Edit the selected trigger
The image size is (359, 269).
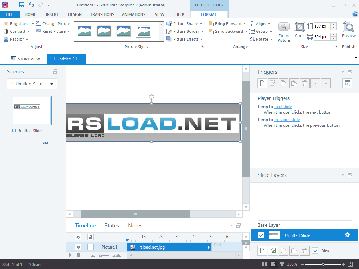(x=273, y=83)
